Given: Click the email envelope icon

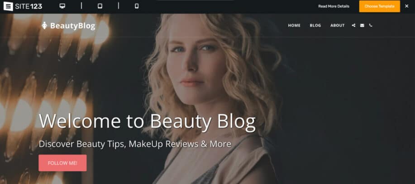Looking at the screenshot, I should point(362,26).
